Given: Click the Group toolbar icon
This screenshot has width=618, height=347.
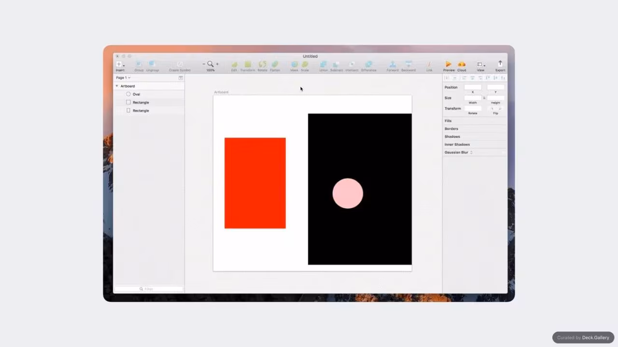Looking at the screenshot, I should pyautogui.click(x=139, y=64).
